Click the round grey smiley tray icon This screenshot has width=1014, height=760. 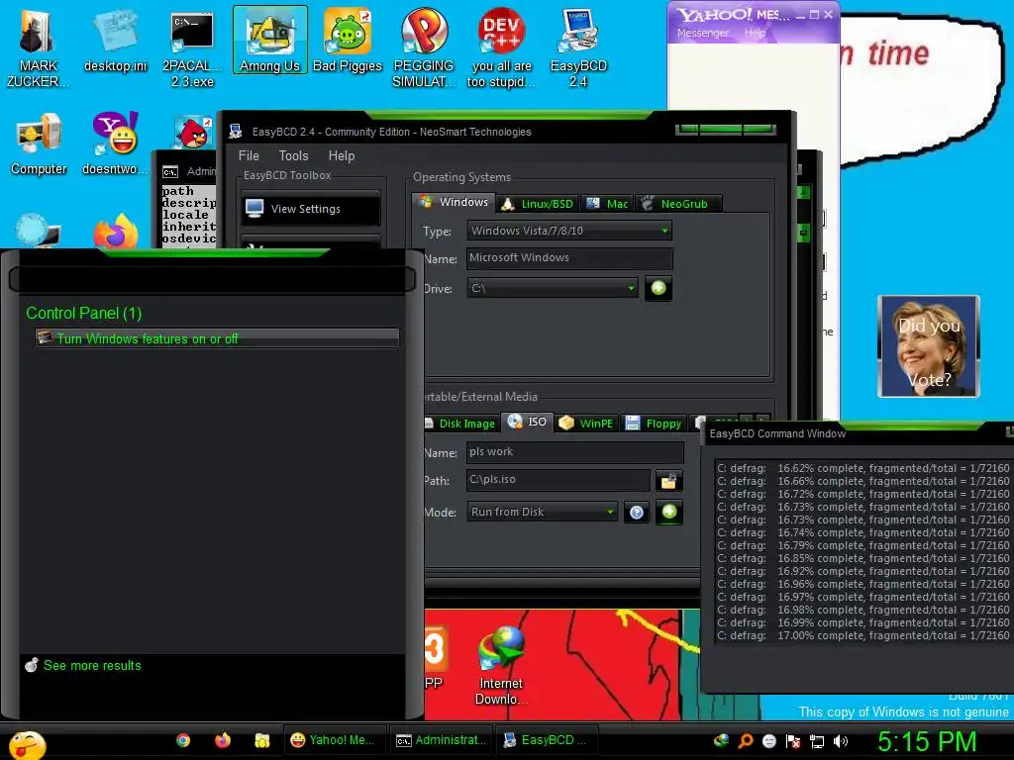point(768,741)
